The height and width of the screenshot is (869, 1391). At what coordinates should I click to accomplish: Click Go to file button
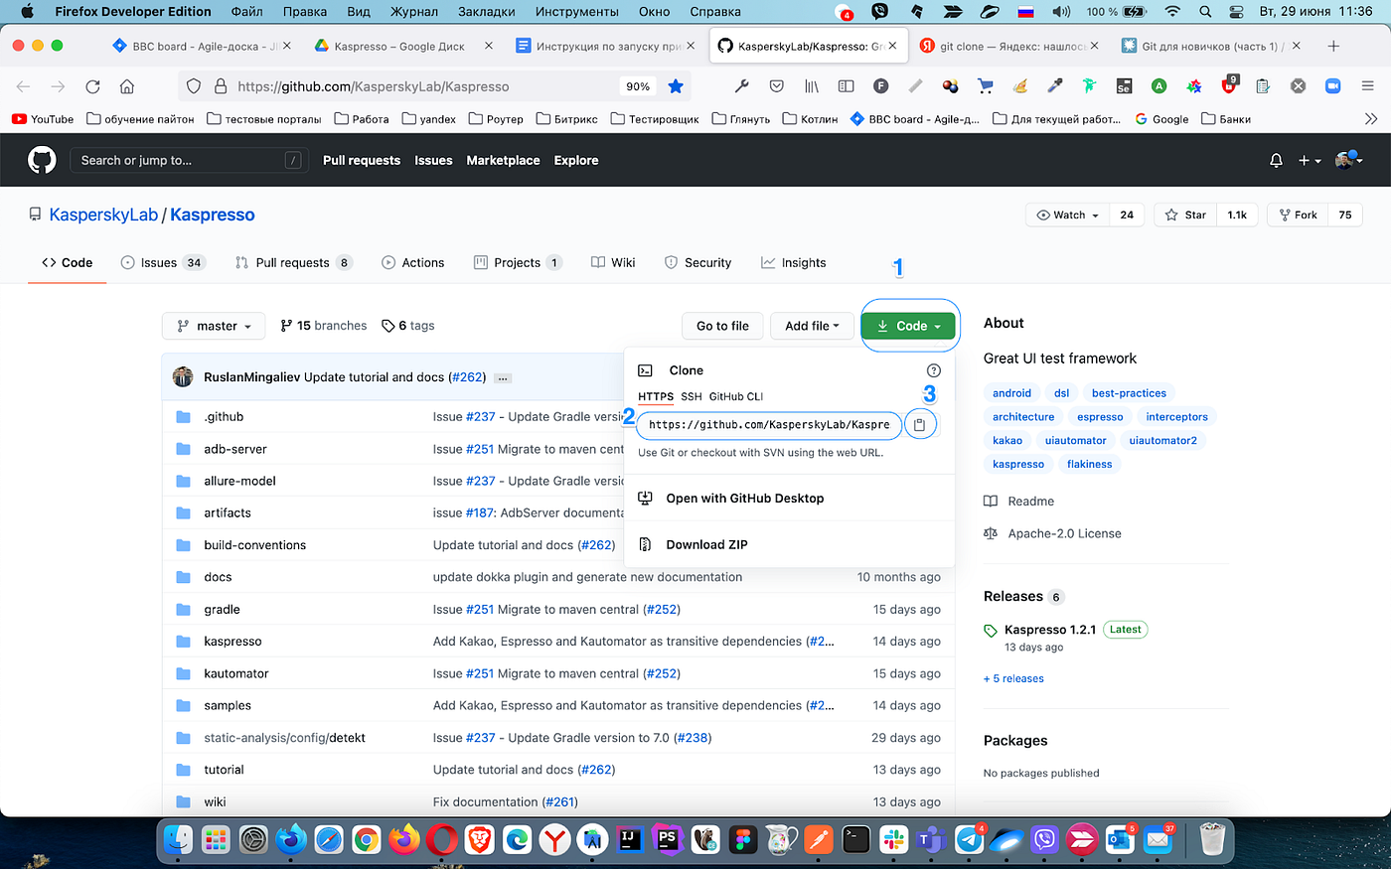[722, 326]
